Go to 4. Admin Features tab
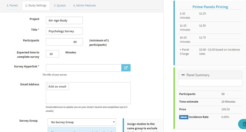Viewport: 246px width, 132px height. pyautogui.click(x=84, y=5)
